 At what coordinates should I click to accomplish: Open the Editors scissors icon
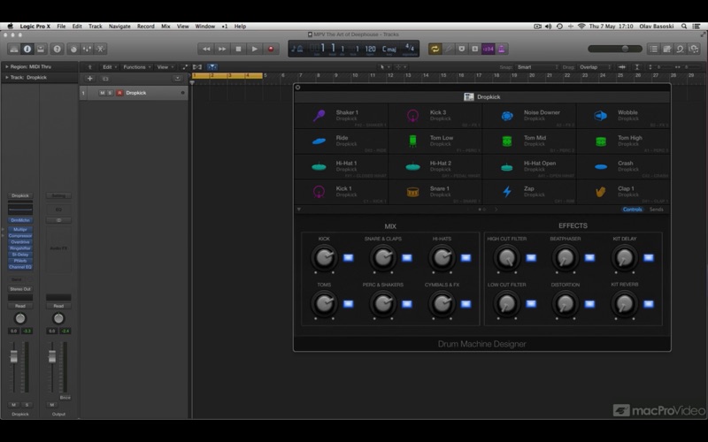coord(100,49)
